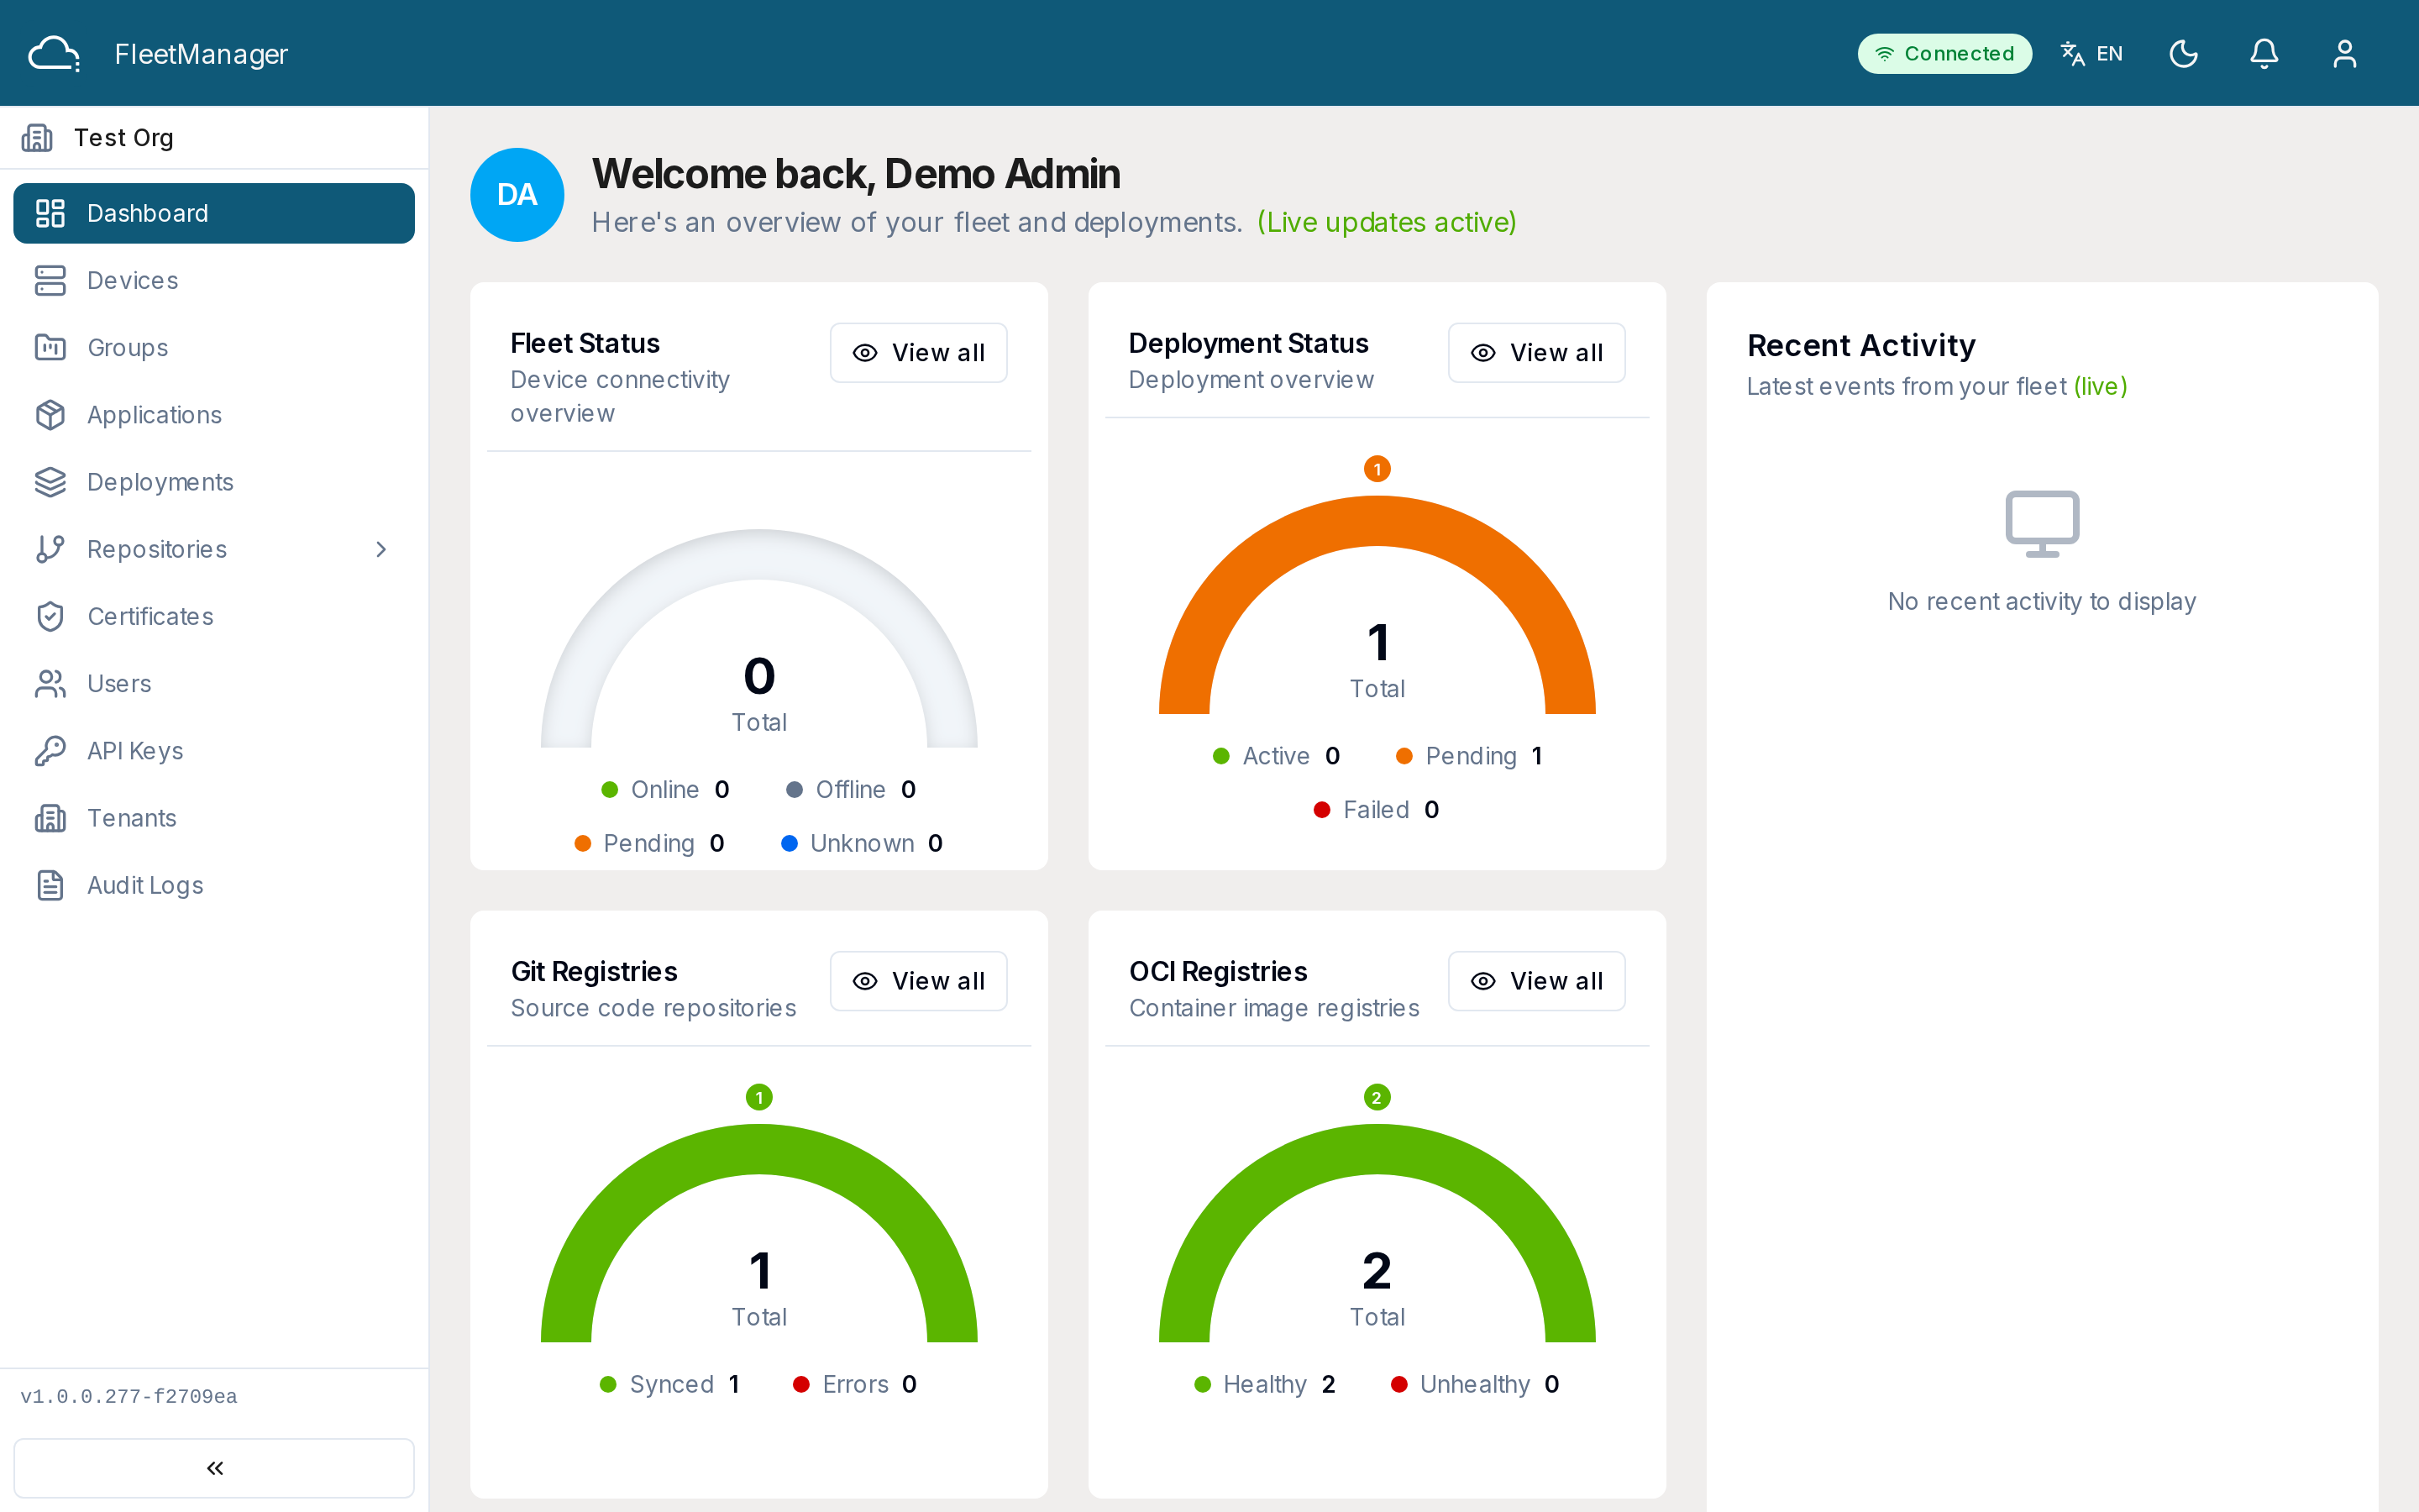The height and width of the screenshot is (1512, 2419).
Task: Open the EN language selector
Action: 2092,54
